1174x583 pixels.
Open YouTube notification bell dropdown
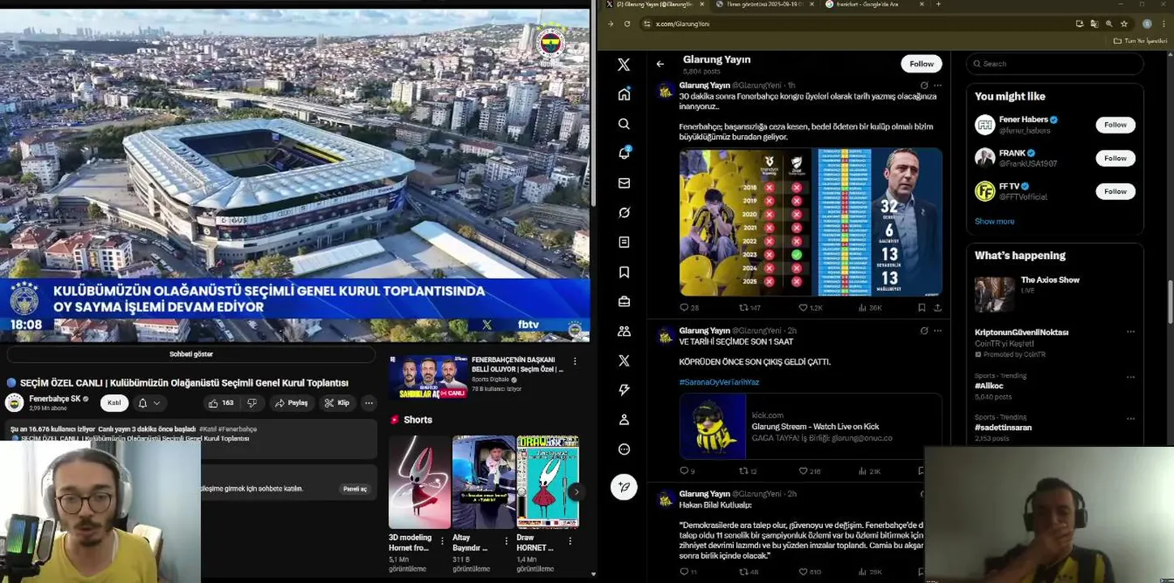(149, 402)
